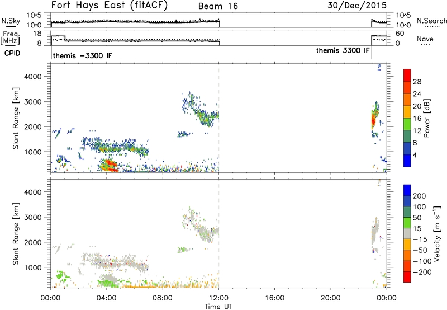
Task: Pick the 20–24 dB orange Power colorbar segment
Action: point(407,100)
